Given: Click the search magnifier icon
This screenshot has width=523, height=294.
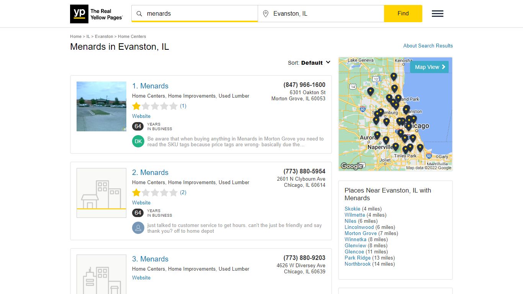Looking at the screenshot, I should click(x=139, y=14).
